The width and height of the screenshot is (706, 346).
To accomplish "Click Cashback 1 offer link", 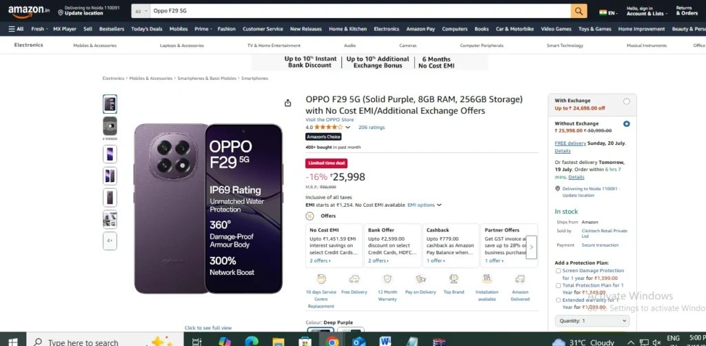I will point(436,261).
